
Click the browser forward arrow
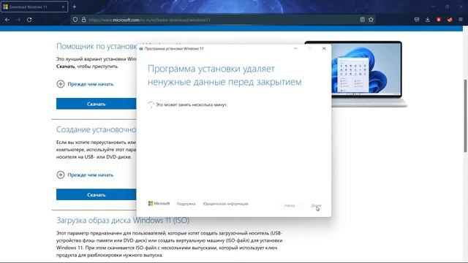(18, 20)
